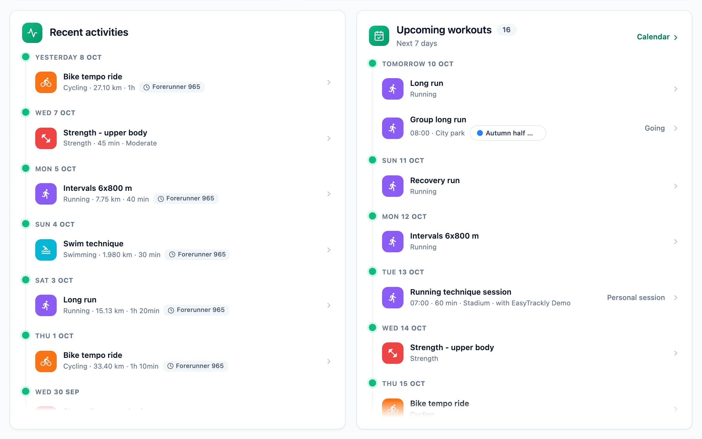
Task: Click running icon for 3 Oct Long run
Action: [x=46, y=305]
